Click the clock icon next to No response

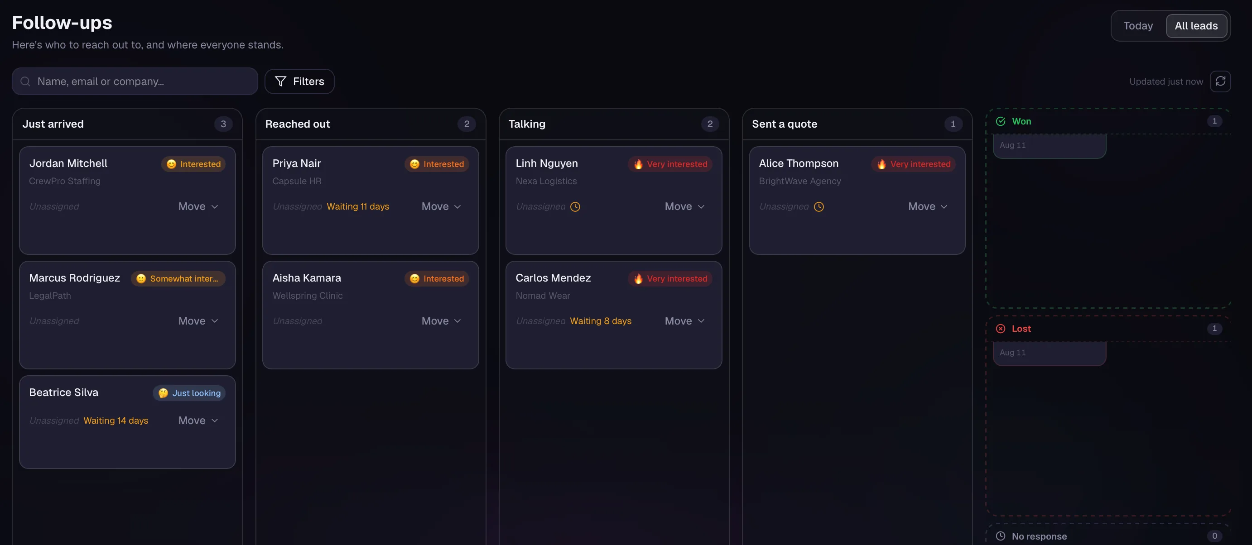pyautogui.click(x=1000, y=536)
